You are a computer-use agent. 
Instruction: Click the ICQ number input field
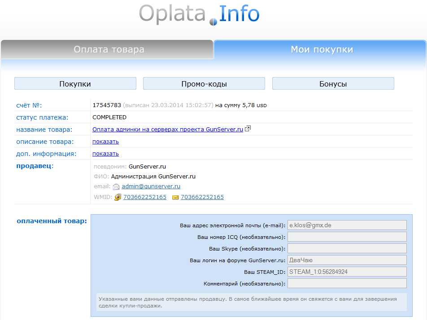click(x=347, y=237)
